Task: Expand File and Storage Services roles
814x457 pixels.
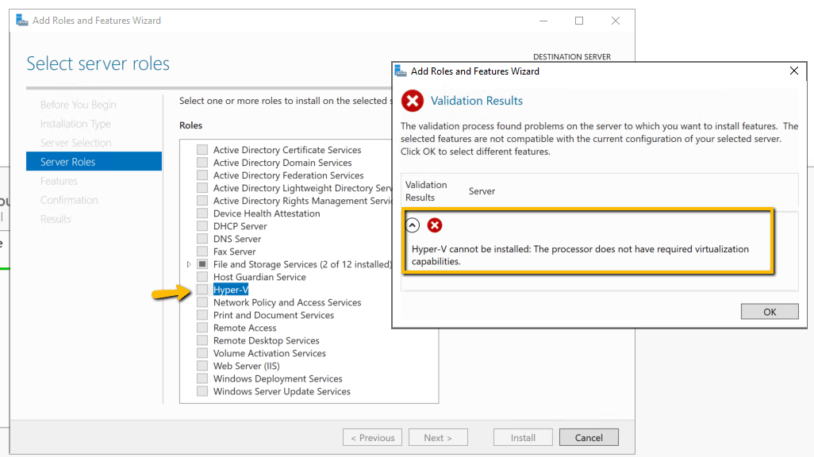Action: [x=188, y=263]
